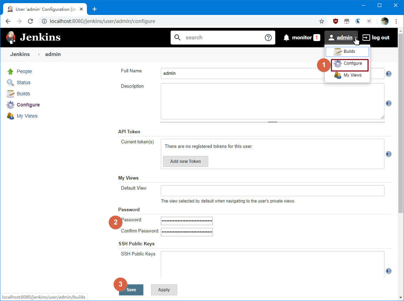Screen dimensions: 404x301
Task: Click the Description resize handle bar
Action: [x=272, y=122]
